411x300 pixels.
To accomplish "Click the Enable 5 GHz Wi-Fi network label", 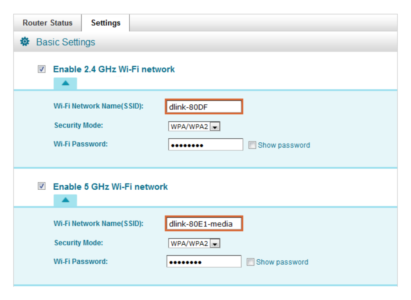I will point(110,186).
